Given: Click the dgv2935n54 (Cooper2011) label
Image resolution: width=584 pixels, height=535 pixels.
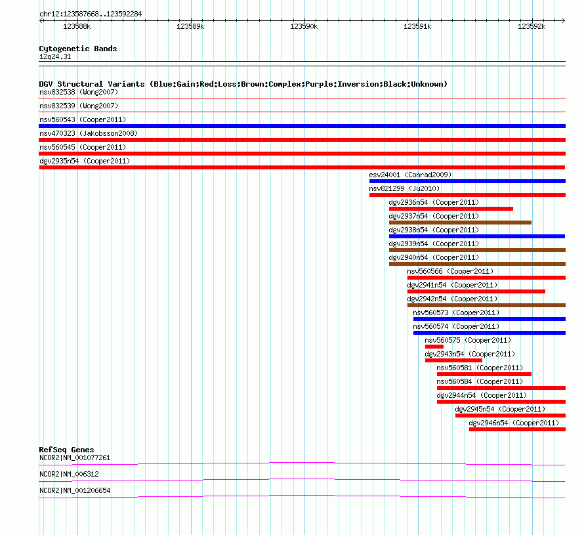Looking at the screenshot, I should [85, 161].
